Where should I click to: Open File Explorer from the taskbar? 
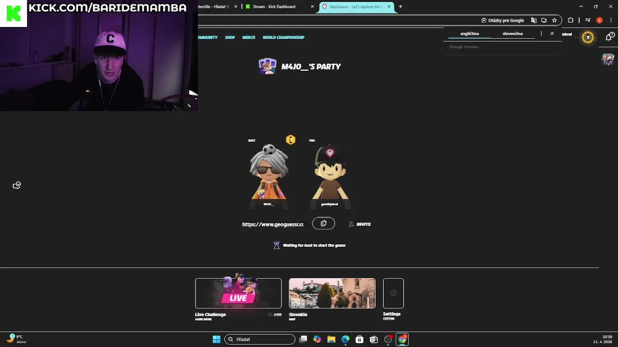331,339
